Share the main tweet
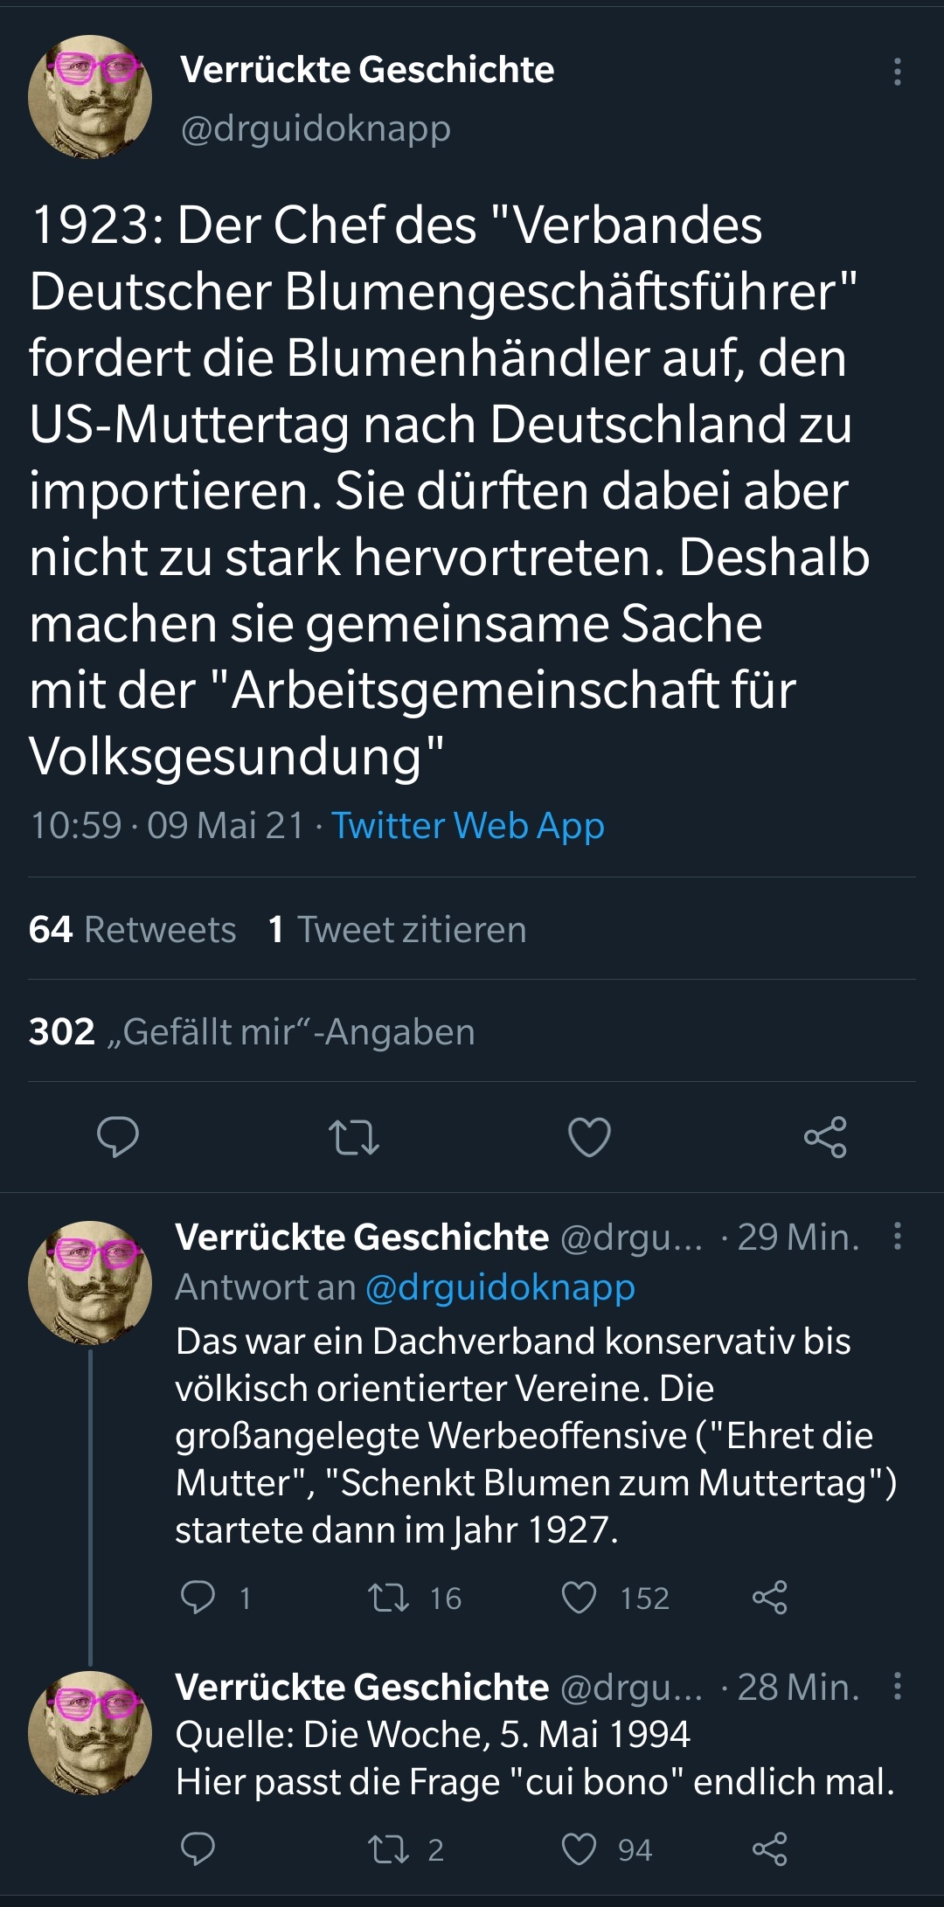The height and width of the screenshot is (1907, 944). coord(825,1137)
